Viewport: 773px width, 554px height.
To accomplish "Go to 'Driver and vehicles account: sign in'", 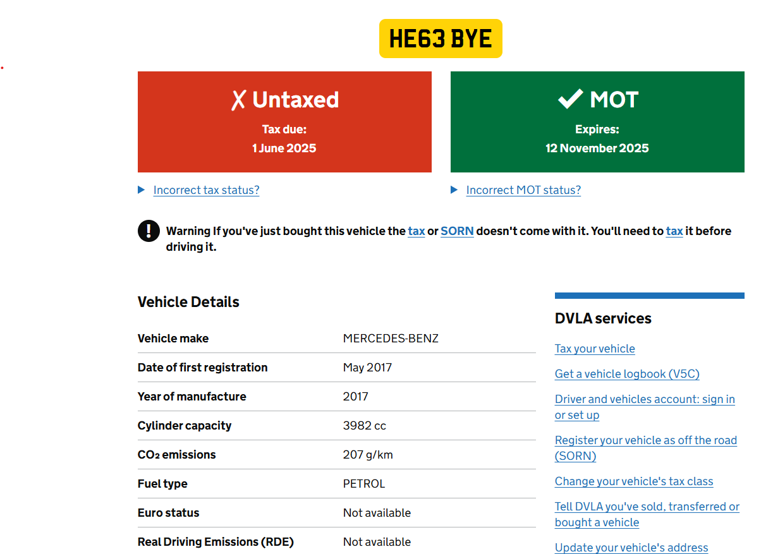I will click(645, 399).
